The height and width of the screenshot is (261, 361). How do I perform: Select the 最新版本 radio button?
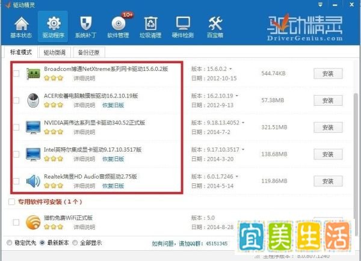(x=42, y=242)
